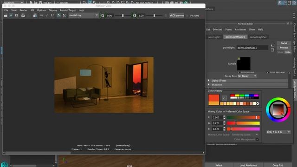This screenshot has height=167, width=297.
Task: Open the Render View File menu
Action: coord(6,10)
